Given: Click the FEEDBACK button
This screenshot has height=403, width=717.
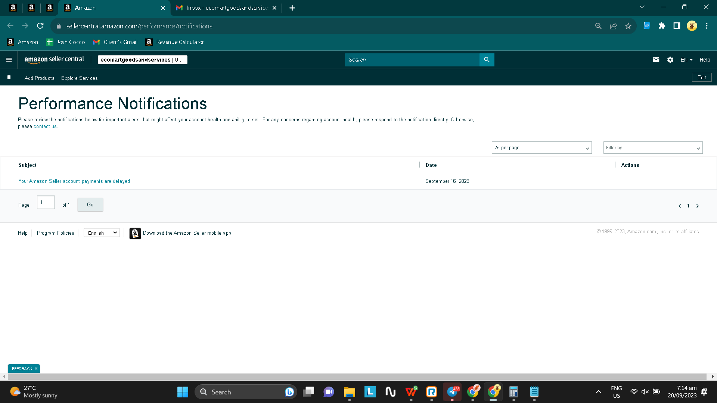Looking at the screenshot, I should [22, 369].
